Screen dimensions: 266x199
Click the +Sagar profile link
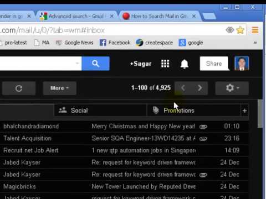[x=141, y=64]
